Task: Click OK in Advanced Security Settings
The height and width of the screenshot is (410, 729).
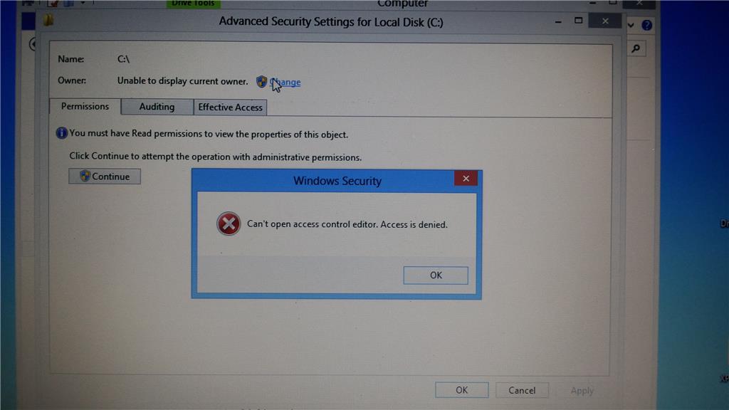Action: (461, 390)
